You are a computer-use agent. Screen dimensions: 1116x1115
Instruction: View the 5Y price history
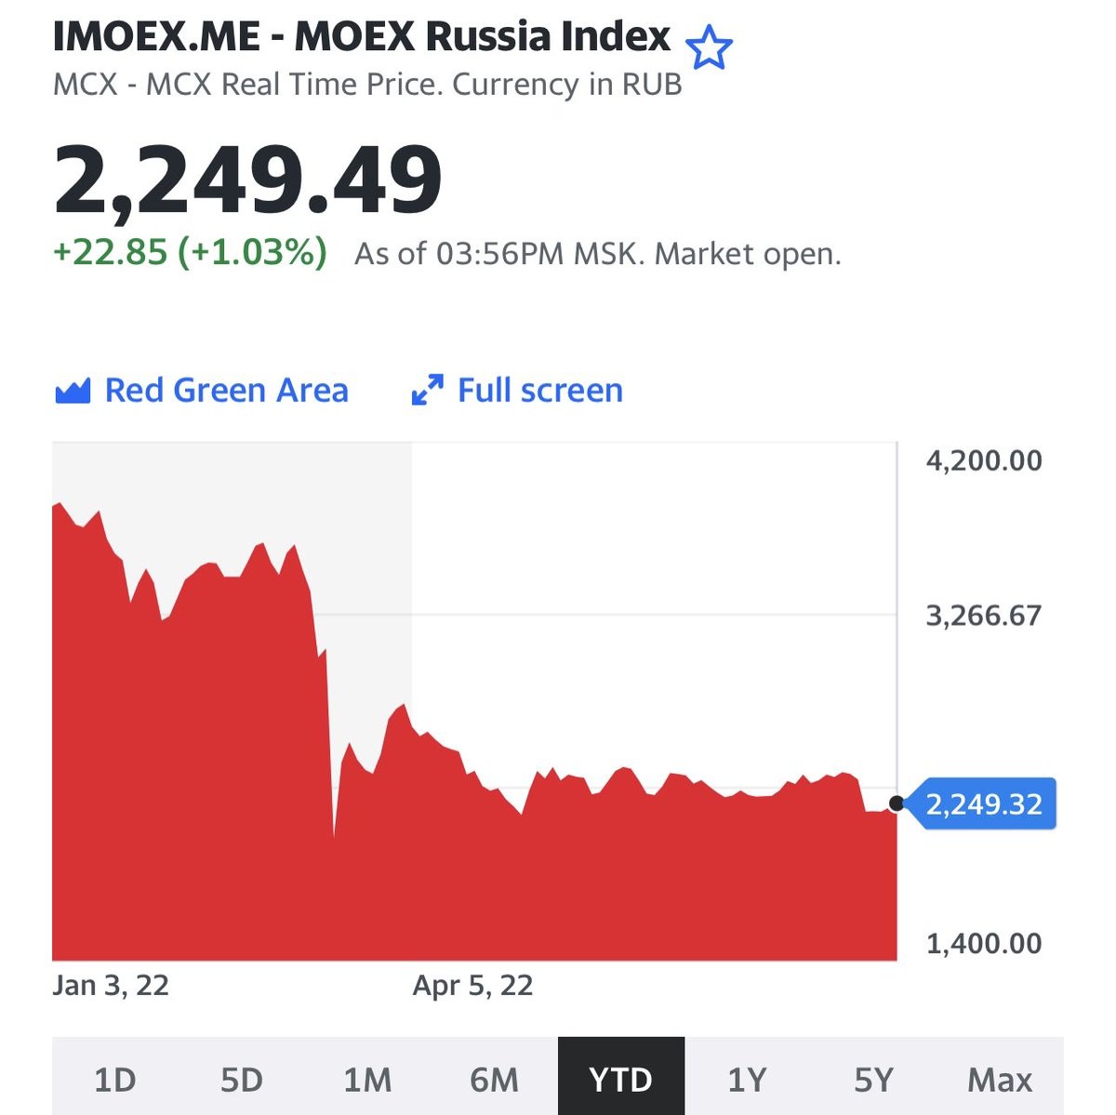tap(874, 1080)
